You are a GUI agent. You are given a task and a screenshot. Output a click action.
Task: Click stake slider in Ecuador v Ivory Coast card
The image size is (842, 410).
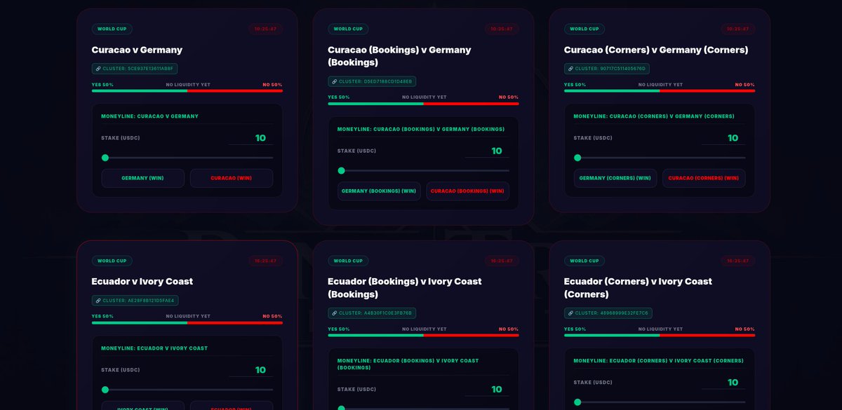(x=187, y=390)
